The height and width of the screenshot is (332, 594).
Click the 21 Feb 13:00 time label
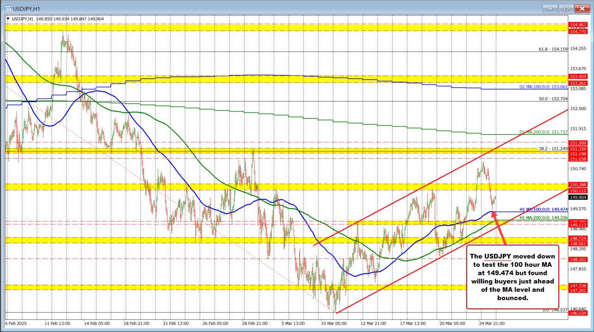click(x=175, y=323)
